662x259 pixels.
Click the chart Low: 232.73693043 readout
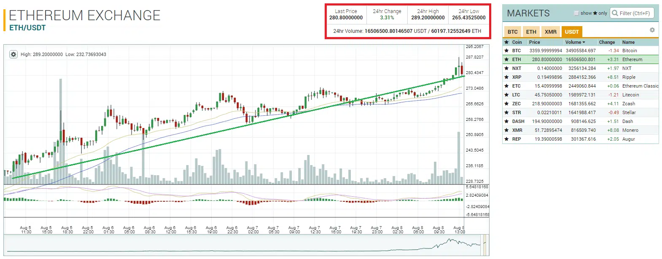click(x=86, y=54)
